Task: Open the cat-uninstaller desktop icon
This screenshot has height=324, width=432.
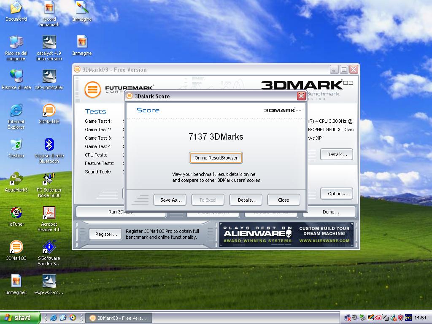Action: tap(49, 77)
